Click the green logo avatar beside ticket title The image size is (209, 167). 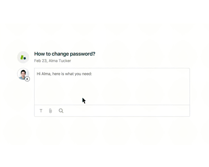pos(23,57)
